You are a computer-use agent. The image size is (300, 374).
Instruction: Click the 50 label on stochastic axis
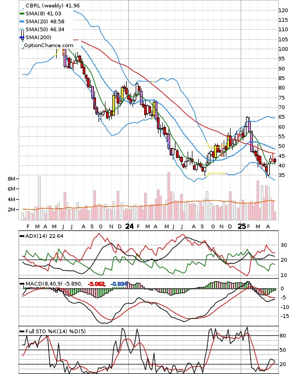pyautogui.click(x=283, y=350)
